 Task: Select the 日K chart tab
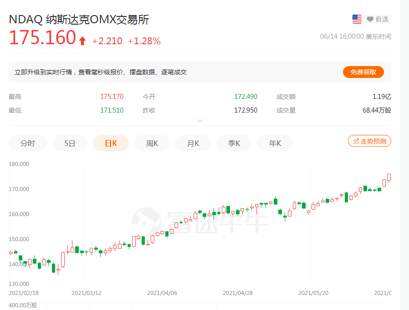pos(111,143)
